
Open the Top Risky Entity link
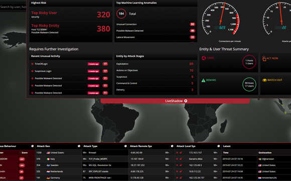click(45, 26)
